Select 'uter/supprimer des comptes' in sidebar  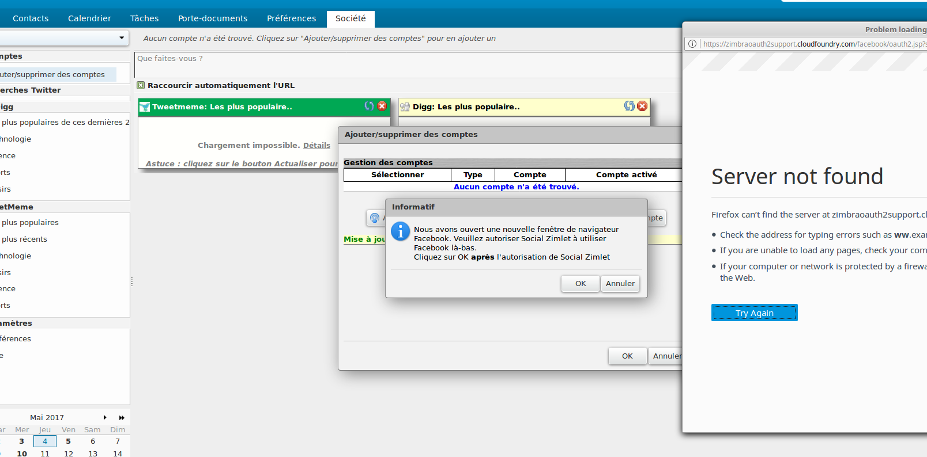pos(58,74)
